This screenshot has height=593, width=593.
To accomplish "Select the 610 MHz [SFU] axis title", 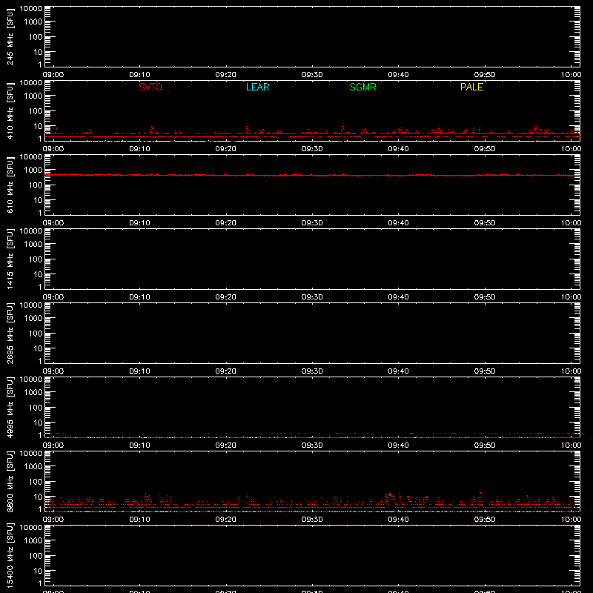I will (10, 185).
